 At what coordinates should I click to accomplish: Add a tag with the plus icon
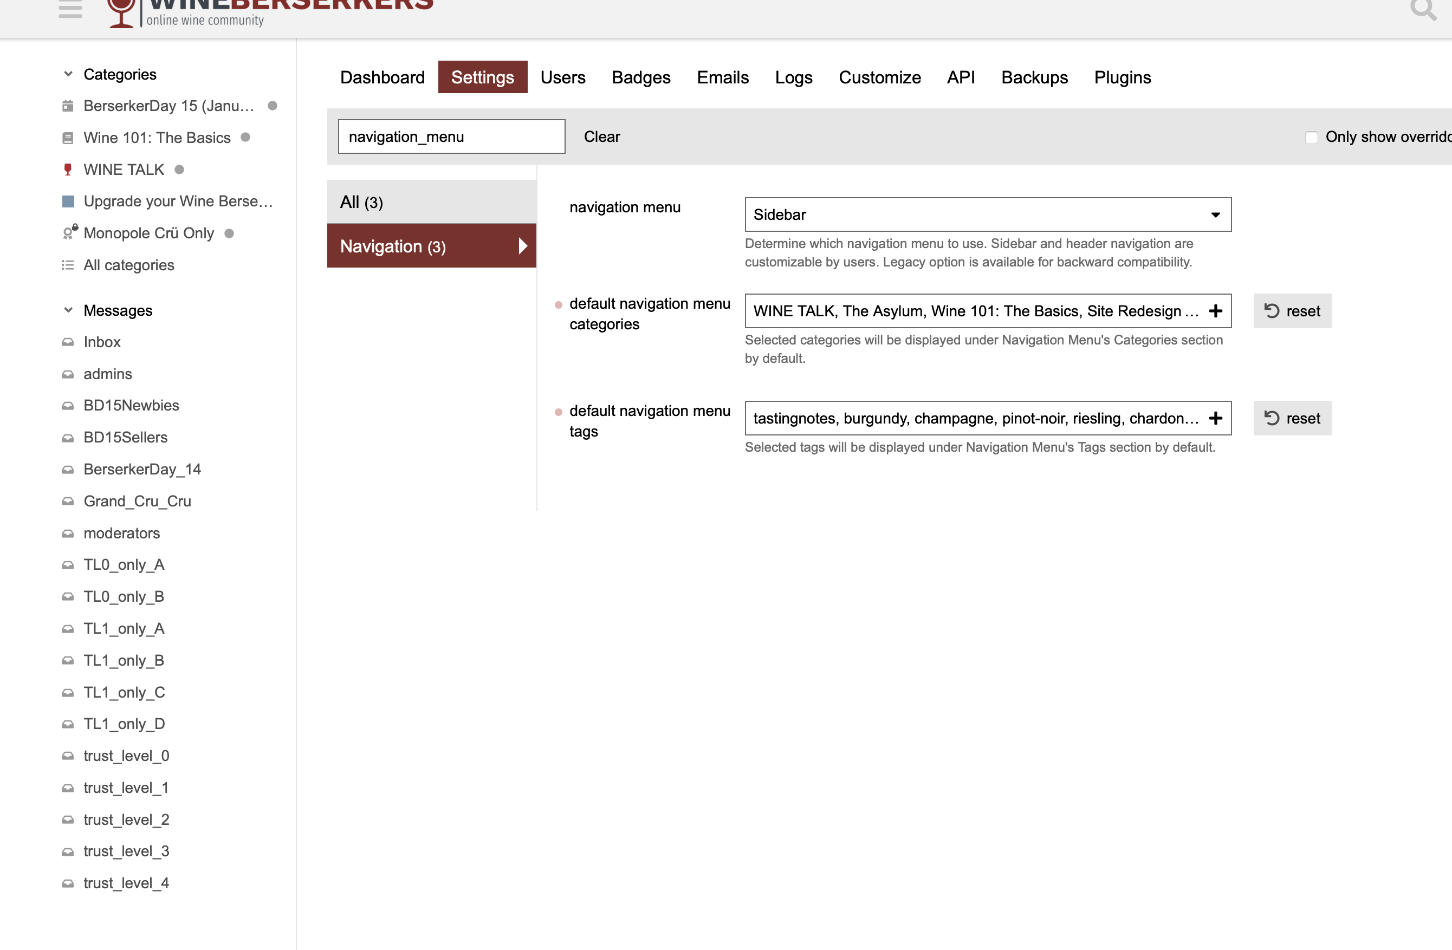click(x=1215, y=418)
